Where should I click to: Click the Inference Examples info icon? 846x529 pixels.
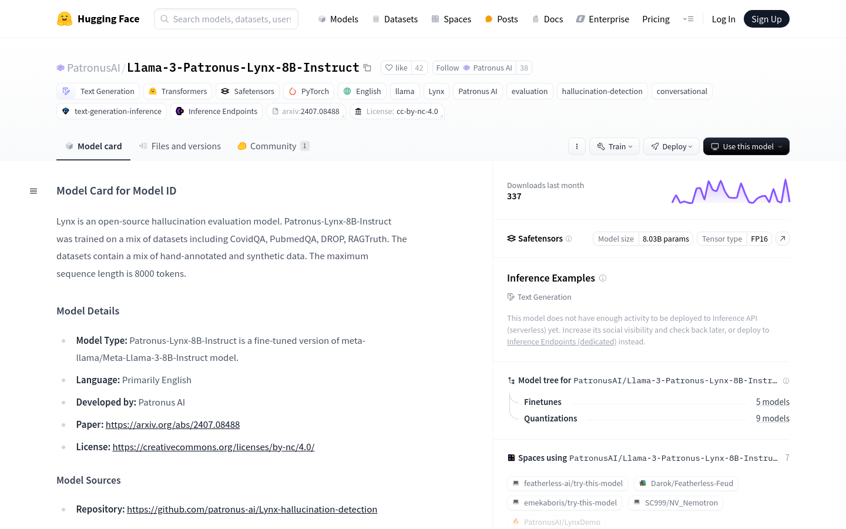point(603,278)
